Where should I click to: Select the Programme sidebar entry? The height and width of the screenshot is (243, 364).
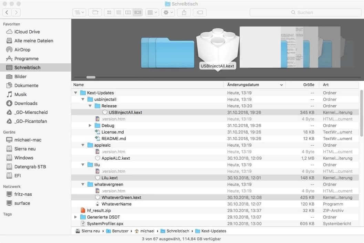click(x=27, y=59)
